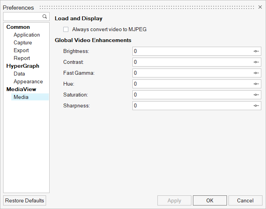This screenshot has height=209, width=266.
Task: Go to the Export preferences
Action: click(21, 51)
